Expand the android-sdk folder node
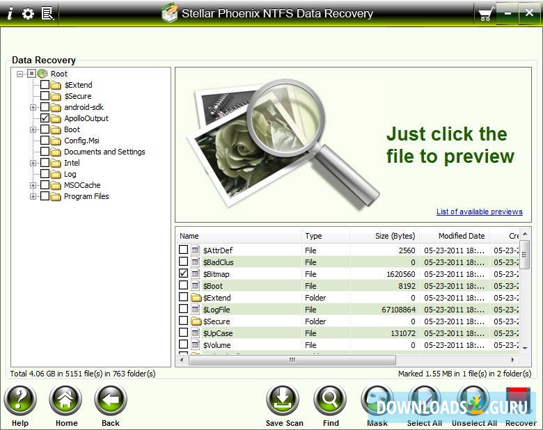 (33, 107)
